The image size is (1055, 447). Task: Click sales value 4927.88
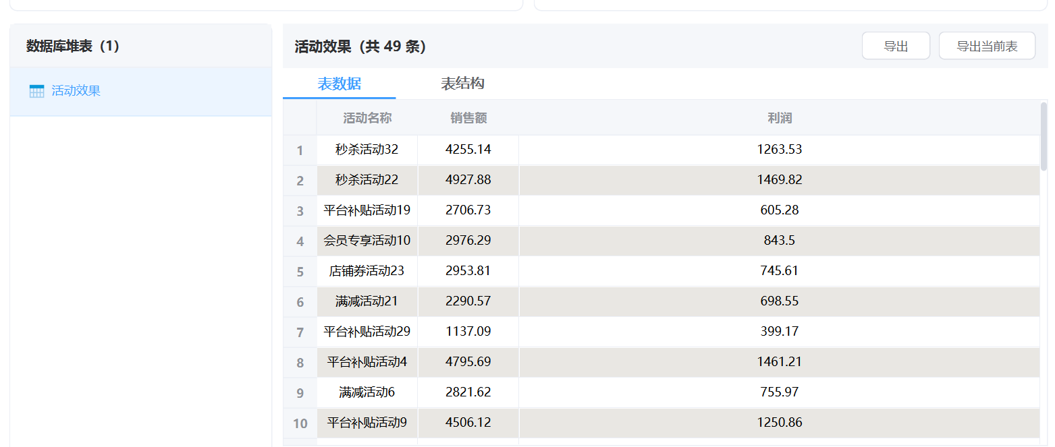click(468, 180)
